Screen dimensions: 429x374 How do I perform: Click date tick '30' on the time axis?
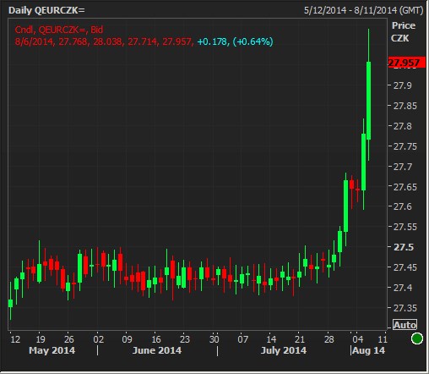point(214,339)
